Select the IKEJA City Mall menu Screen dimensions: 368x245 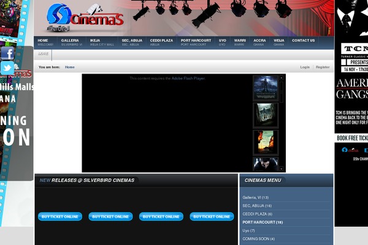coord(102,42)
